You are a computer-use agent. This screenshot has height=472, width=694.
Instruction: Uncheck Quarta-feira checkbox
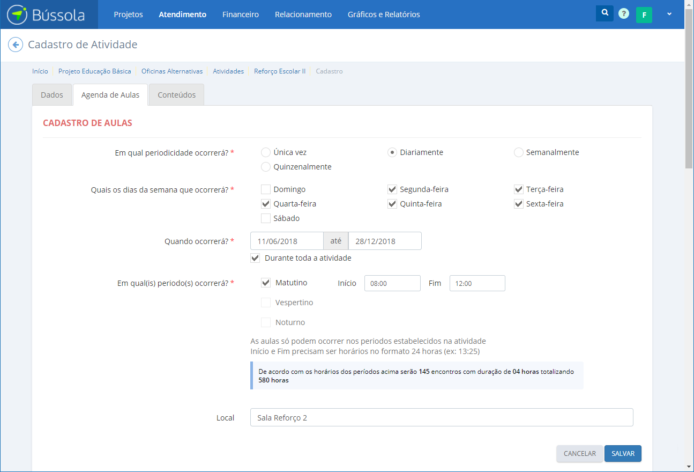(265, 204)
